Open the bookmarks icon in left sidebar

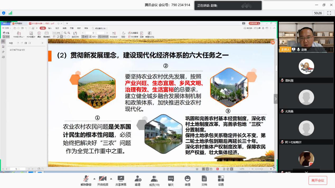(x=3, y=41)
